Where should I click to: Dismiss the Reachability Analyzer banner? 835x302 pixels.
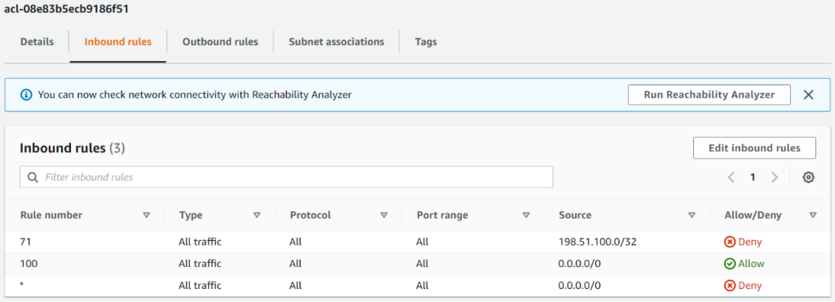pyautogui.click(x=808, y=94)
